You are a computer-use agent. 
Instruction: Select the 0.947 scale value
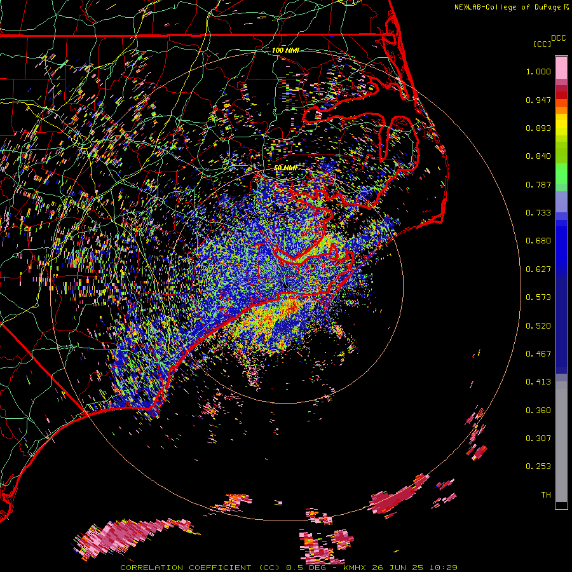[x=538, y=100]
